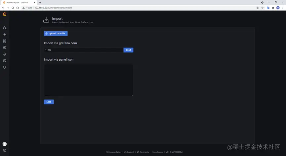The image size is (286, 156).
Task: Open the Help question mark icon
Action: [x=5, y=150]
